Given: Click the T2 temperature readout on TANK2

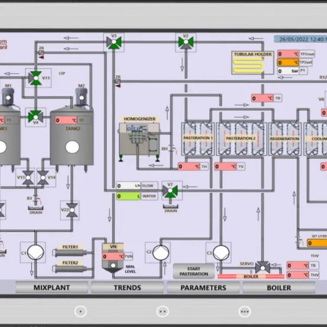Looking at the screenshot, I should click(x=66, y=120).
